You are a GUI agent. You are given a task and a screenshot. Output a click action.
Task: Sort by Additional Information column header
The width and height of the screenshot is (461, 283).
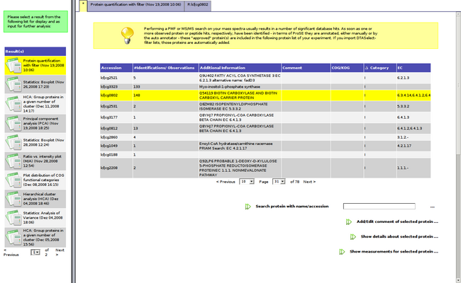(x=240, y=68)
